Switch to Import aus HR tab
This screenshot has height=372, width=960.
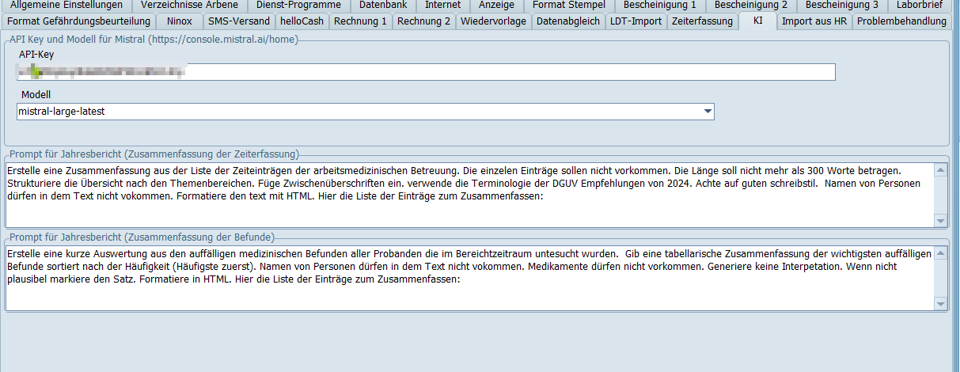click(x=814, y=21)
